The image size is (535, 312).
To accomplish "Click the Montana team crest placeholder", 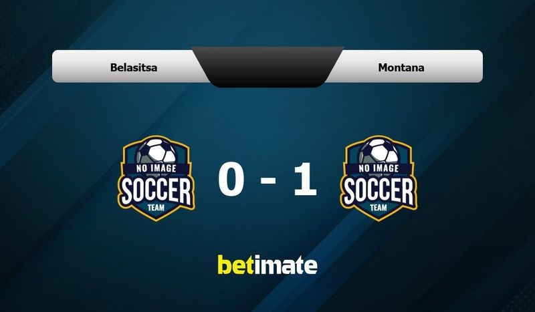I will 379,178.
